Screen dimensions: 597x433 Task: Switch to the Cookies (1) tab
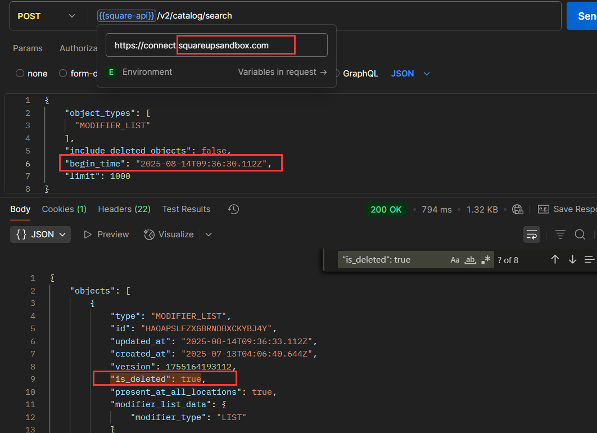pyautogui.click(x=64, y=209)
